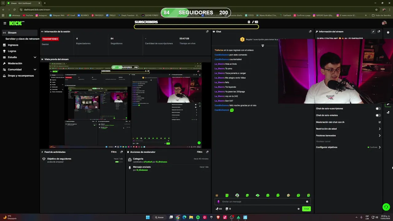Open the chat shop icon showing 0
The height and width of the screenshot is (221, 393).
tap(228, 209)
